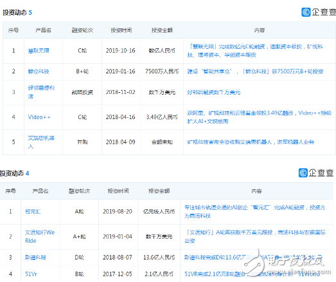
Task: Click date cell 2019-01-04
Action: (118, 236)
